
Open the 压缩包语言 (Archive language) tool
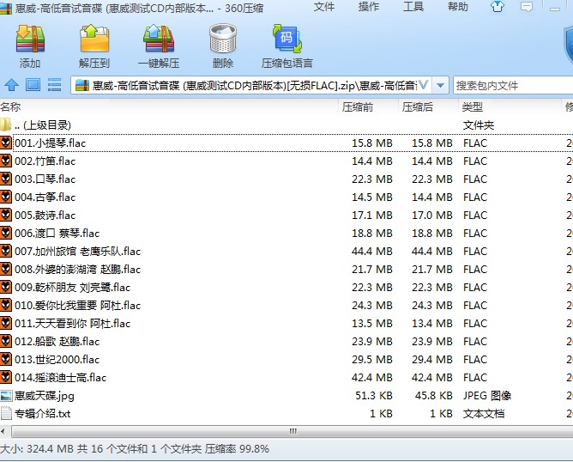pyautogui.click(x=286, y=46)
